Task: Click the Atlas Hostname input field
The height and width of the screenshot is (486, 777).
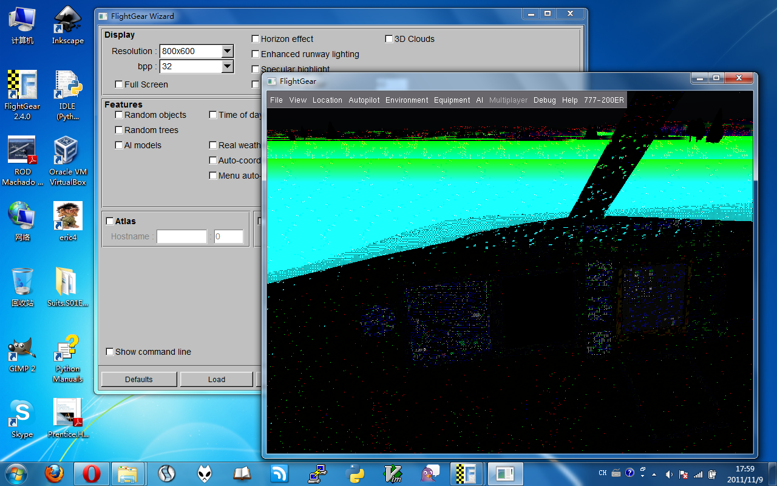Action: pos(182,237)
